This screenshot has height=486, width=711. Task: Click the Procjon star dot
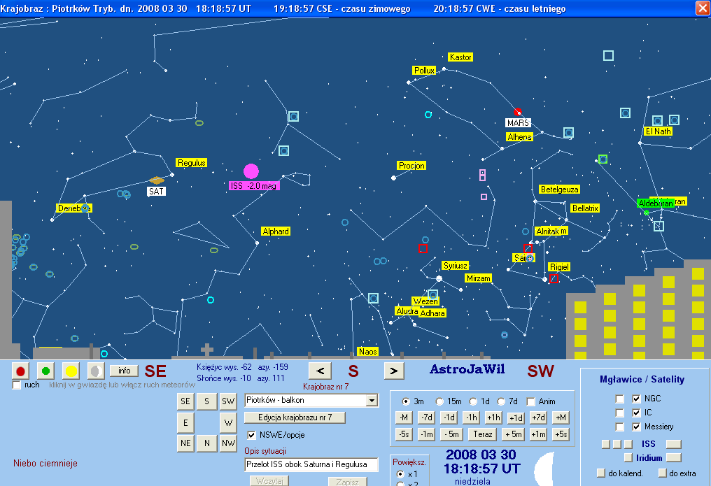393,178
